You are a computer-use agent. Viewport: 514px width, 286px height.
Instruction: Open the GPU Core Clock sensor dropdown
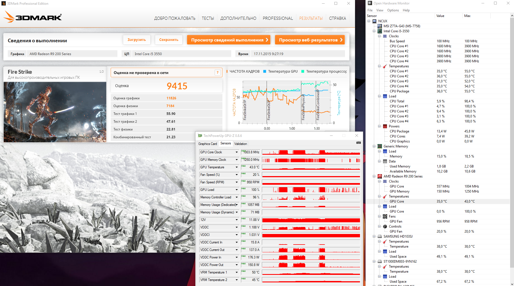click(x=237, y=152)
